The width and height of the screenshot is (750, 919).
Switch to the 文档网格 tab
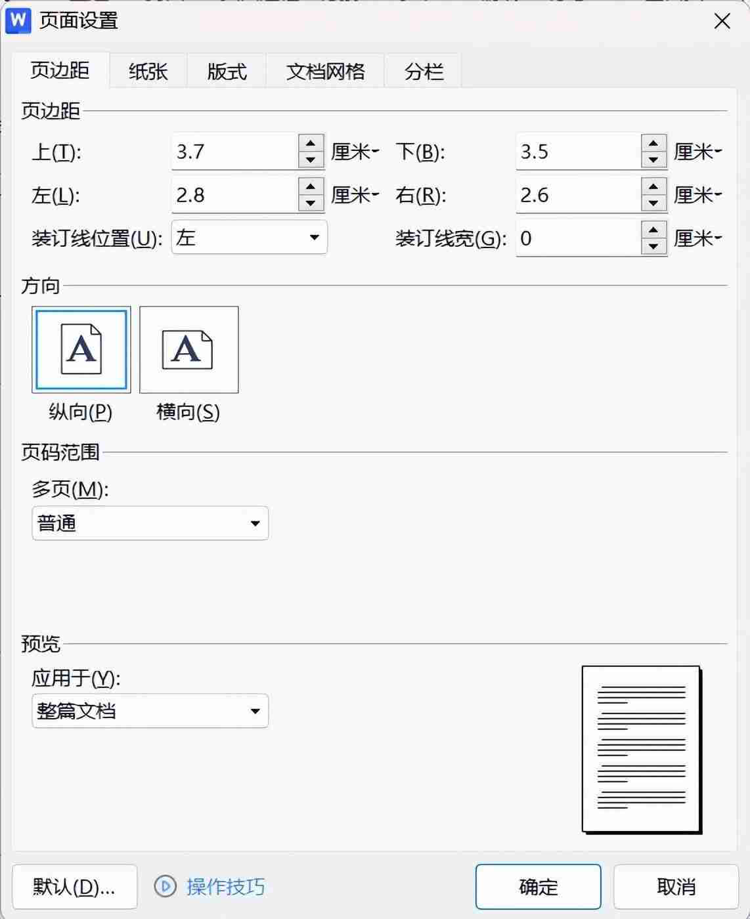[x=325, y=71]
